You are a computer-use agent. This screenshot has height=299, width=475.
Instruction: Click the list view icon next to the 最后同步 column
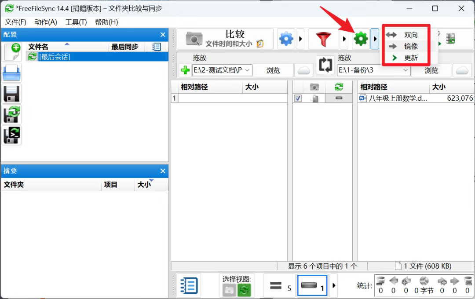click(157, 47)
